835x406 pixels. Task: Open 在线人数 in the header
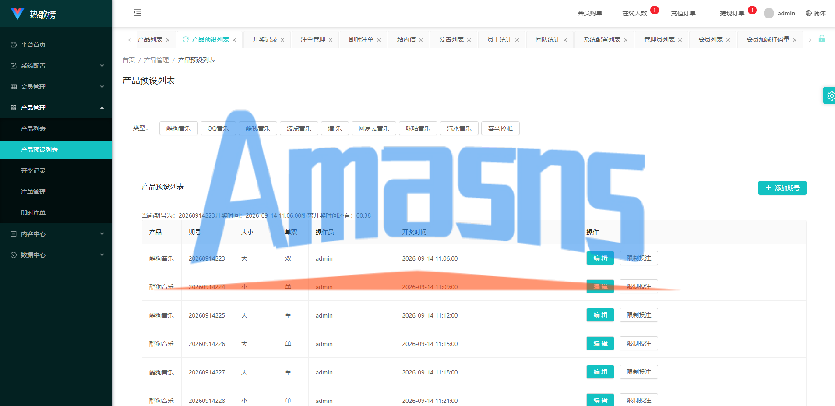pyautogui.click(x=634, y=13)
